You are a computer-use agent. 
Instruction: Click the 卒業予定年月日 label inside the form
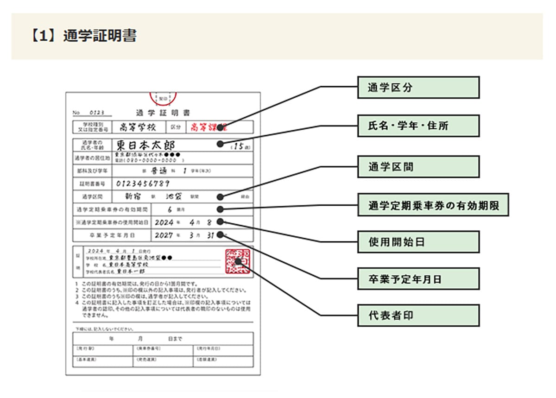112,235
